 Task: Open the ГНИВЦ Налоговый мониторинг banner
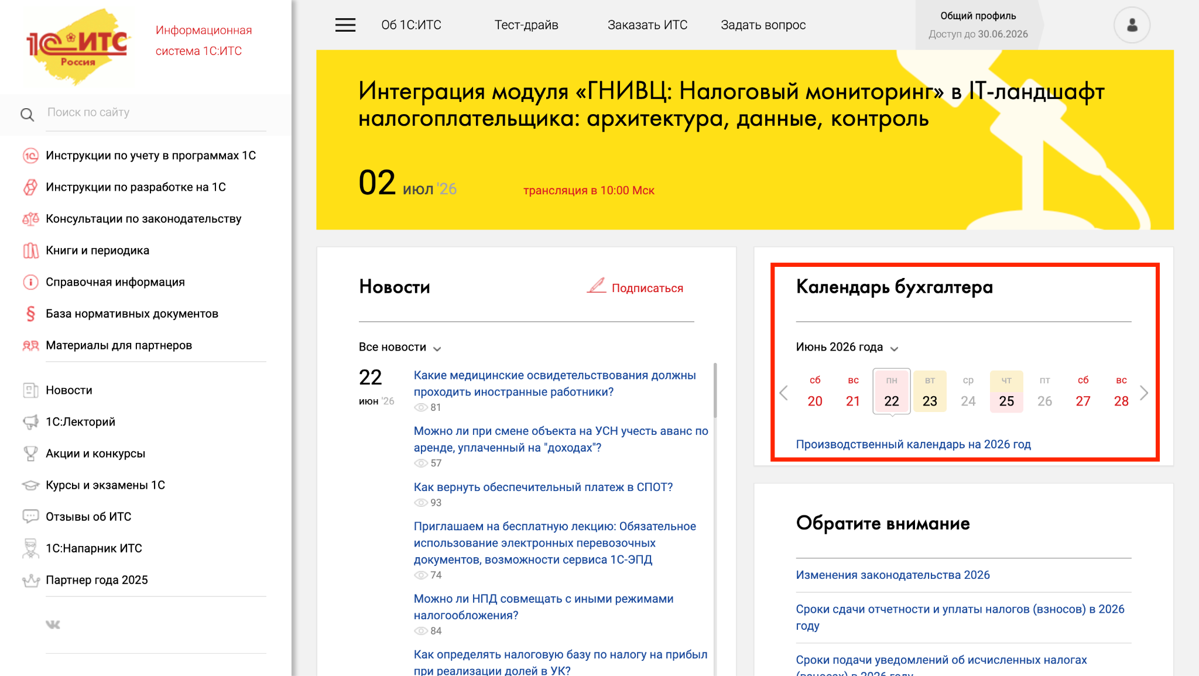(745, 140)
